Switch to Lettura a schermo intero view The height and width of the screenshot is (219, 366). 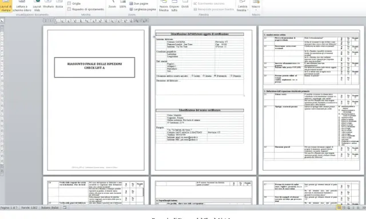(x=22, y=6)
